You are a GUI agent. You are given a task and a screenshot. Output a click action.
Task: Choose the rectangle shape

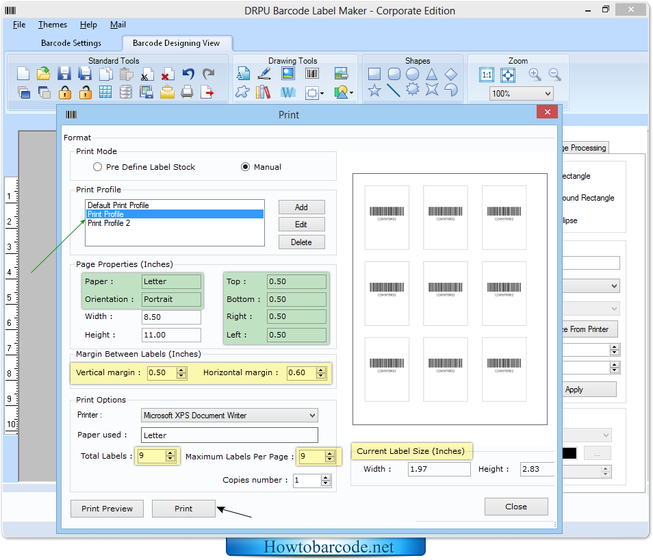click(x=374, y=74)
